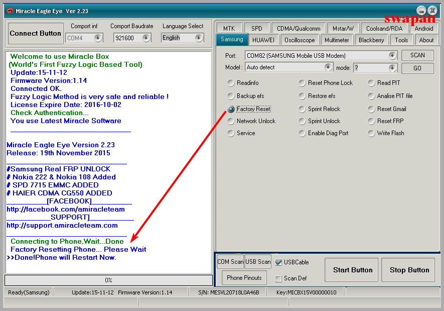Open the Comport inf dropdown arrow
Screen dimensions: 444x311
pyautogui.click(x=98, y=38)
